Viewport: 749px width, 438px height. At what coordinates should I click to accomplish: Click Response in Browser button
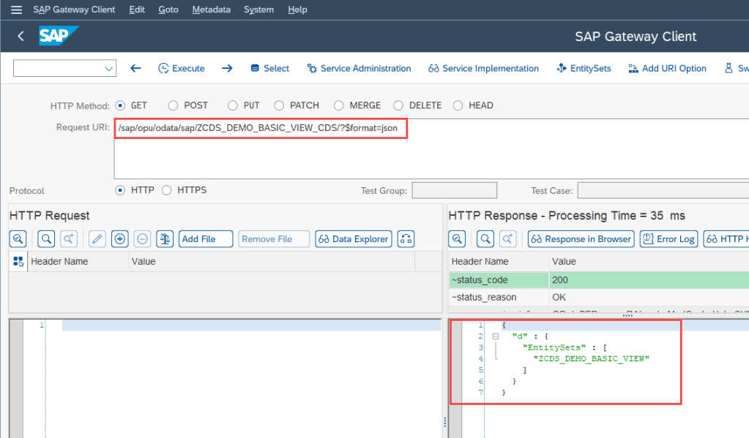580,239
